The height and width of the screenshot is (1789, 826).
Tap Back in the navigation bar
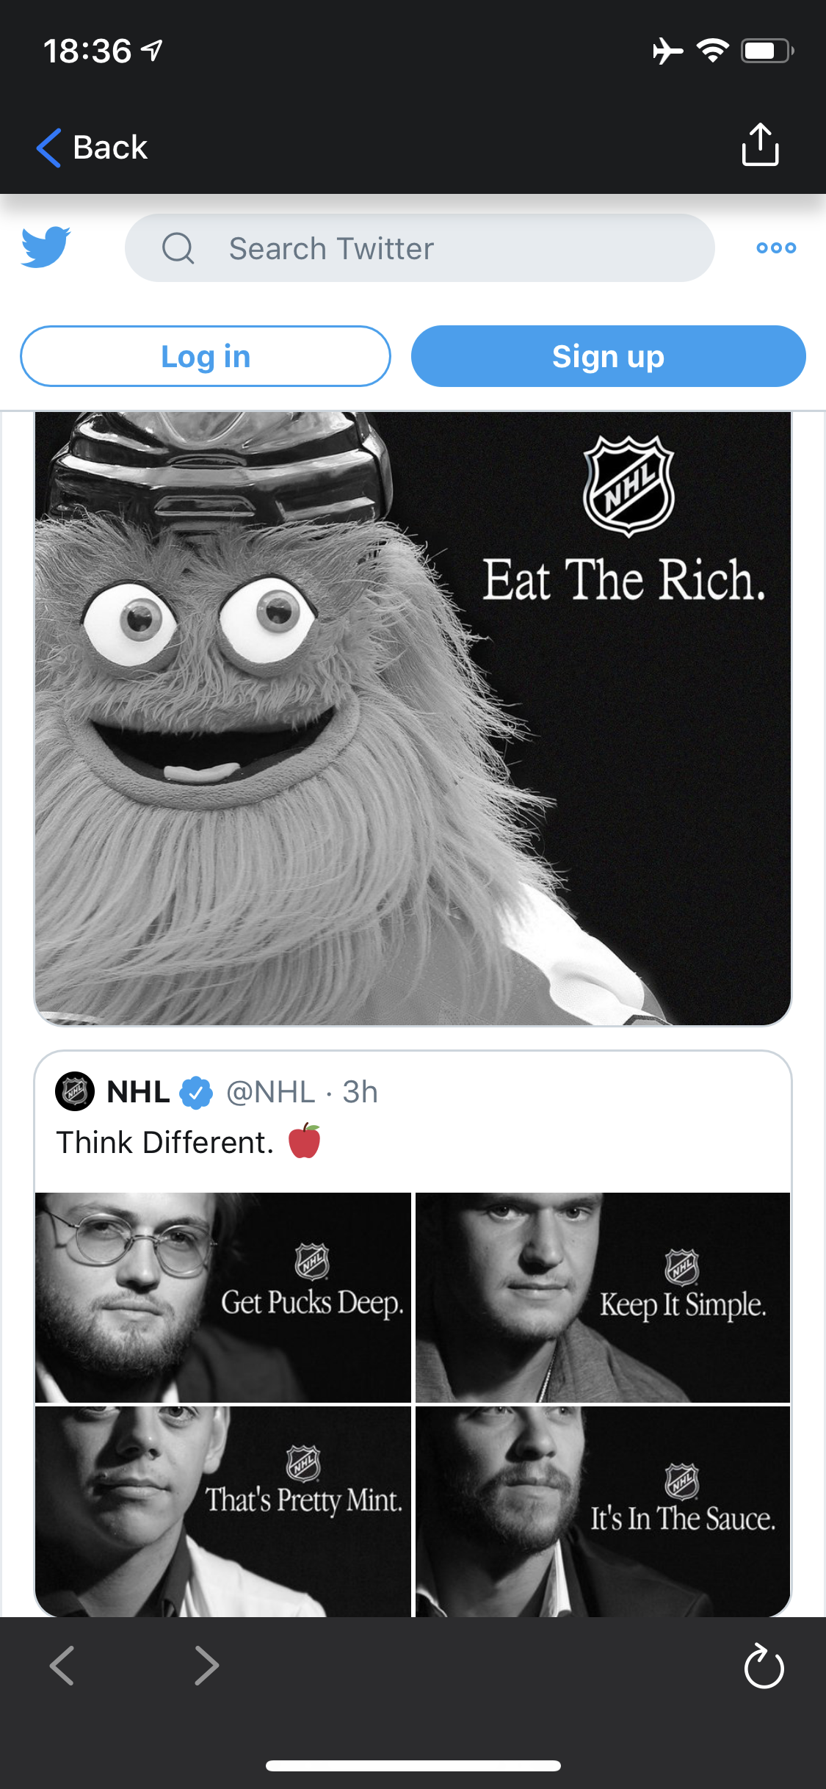pos(92,147)
